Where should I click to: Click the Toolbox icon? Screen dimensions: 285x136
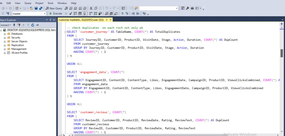[x=192, y=8]
